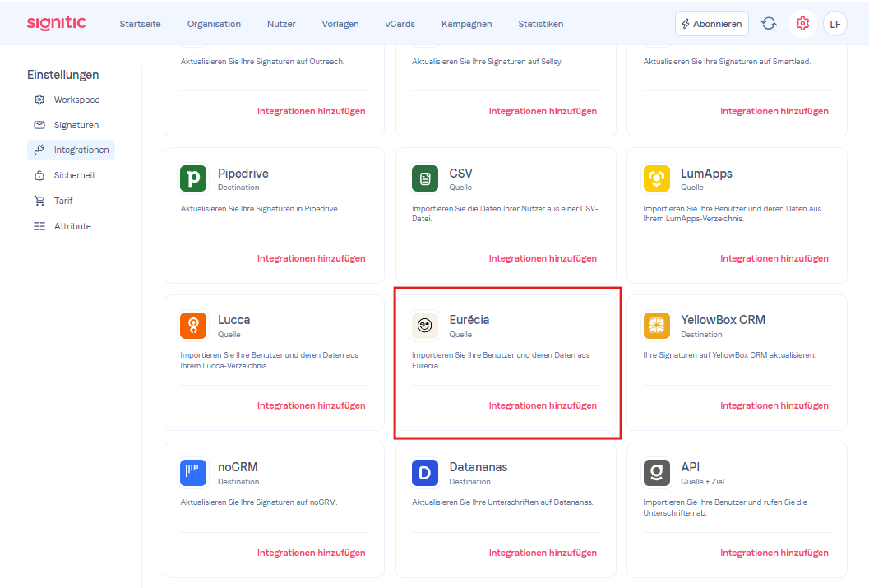Click the 'Quelle + Ziel' label
The width and height of the screenshot is (869, 588).
[702, 482]
